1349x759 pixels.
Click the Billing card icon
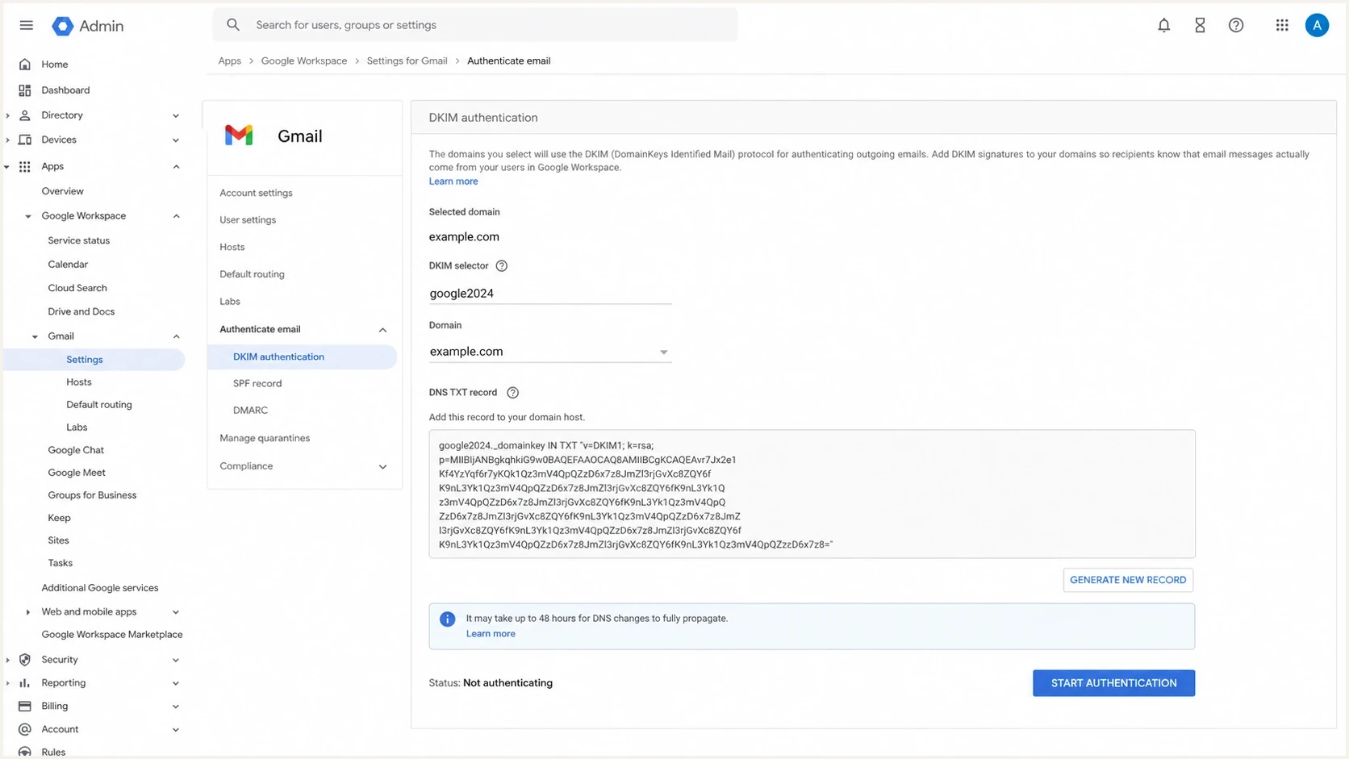[x=25, y=707]
